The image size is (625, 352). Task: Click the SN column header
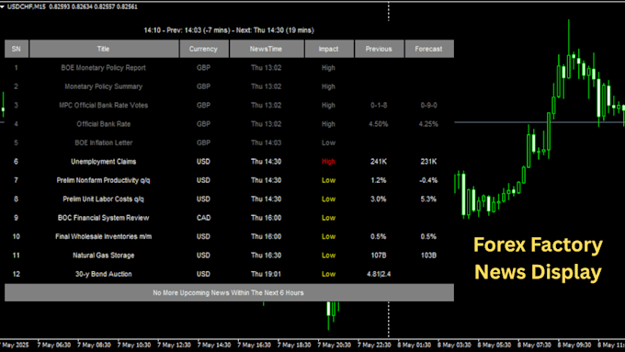(17, 49)
